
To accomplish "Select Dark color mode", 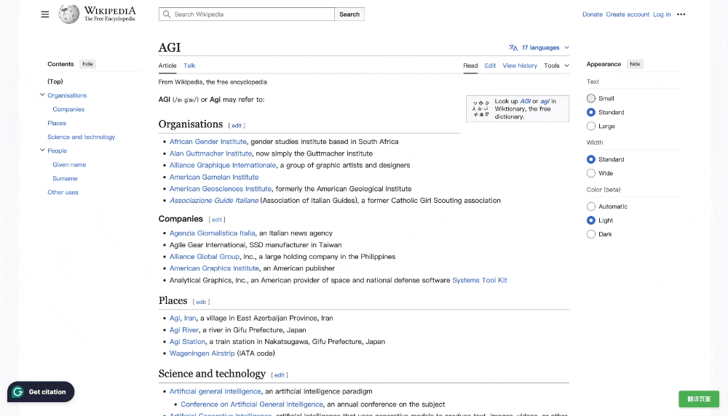I will click(x=590, y=234).
